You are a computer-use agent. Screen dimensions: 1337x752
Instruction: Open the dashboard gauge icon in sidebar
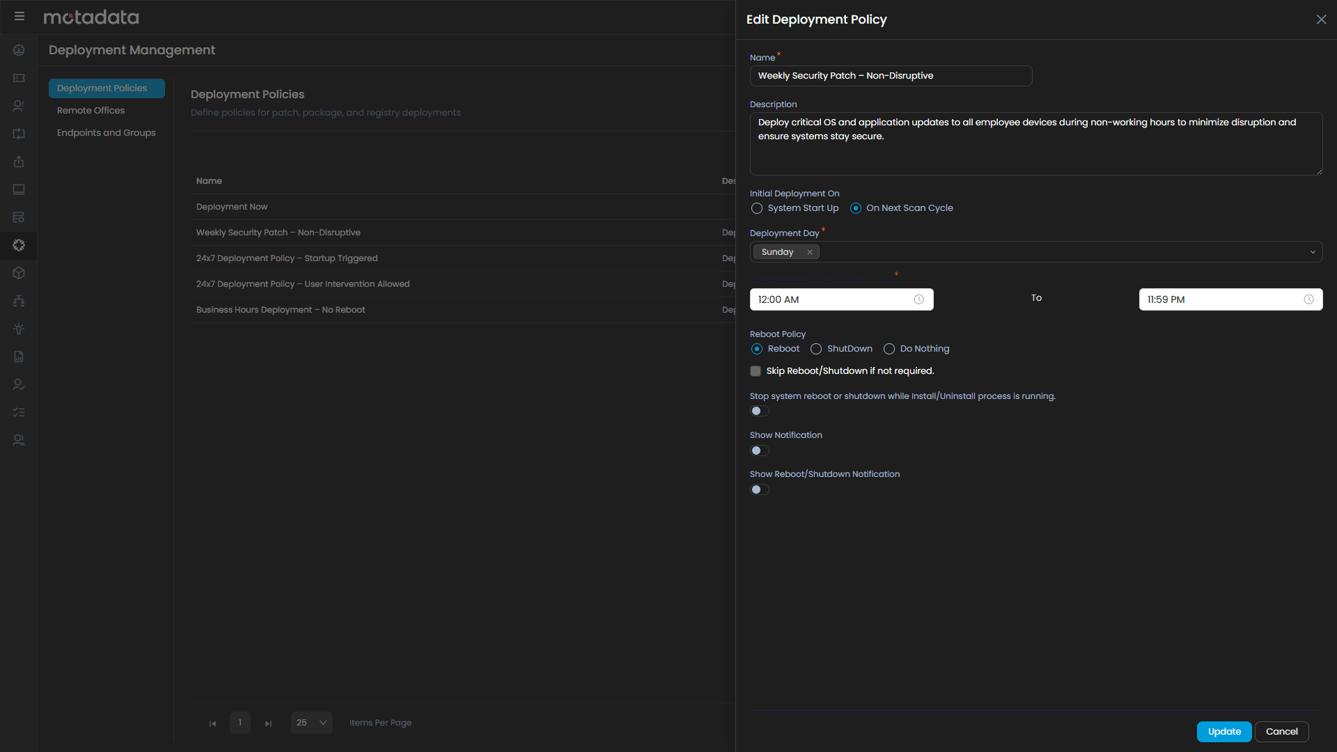click(x=19, y=50)
